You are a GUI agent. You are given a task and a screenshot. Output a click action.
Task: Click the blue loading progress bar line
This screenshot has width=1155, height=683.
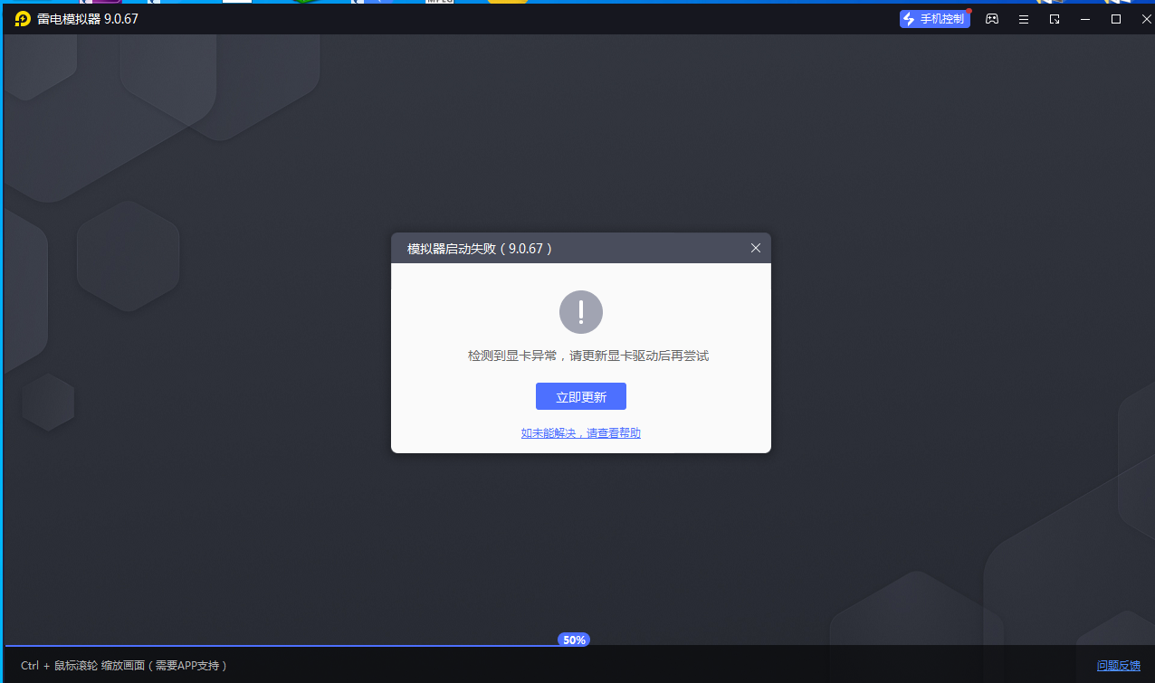pyautogui.click(x=272, y=645)
